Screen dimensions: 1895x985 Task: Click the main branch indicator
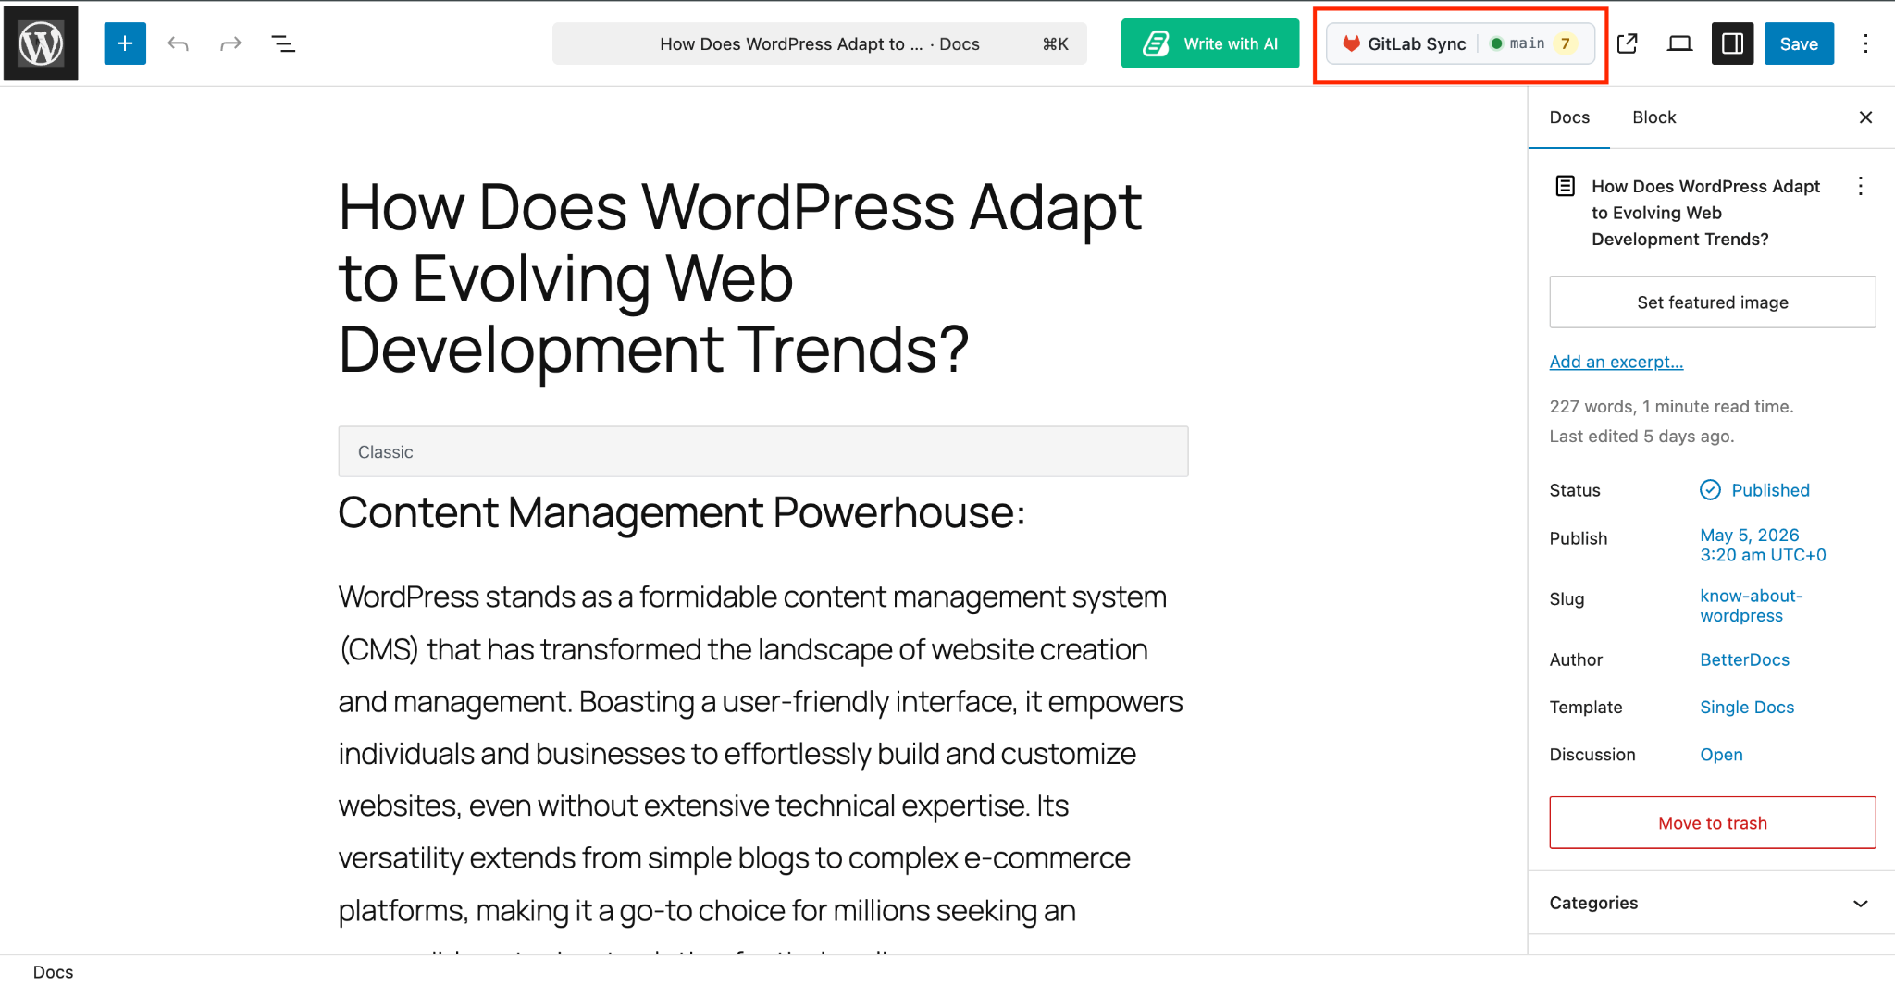coord(1517,43)
